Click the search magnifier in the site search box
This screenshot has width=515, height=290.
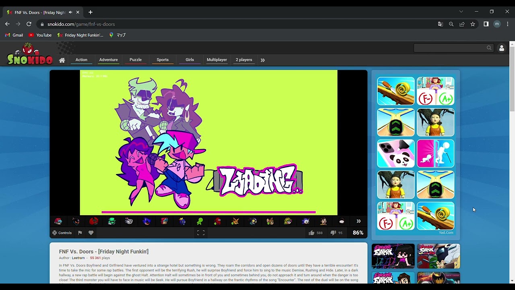(489, 48)
